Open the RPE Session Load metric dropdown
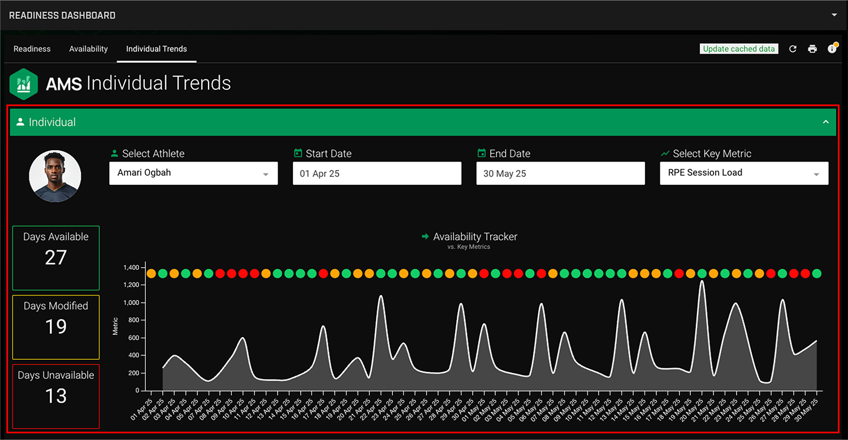Screen dimensions: 848x440 (x=816, y=173)
